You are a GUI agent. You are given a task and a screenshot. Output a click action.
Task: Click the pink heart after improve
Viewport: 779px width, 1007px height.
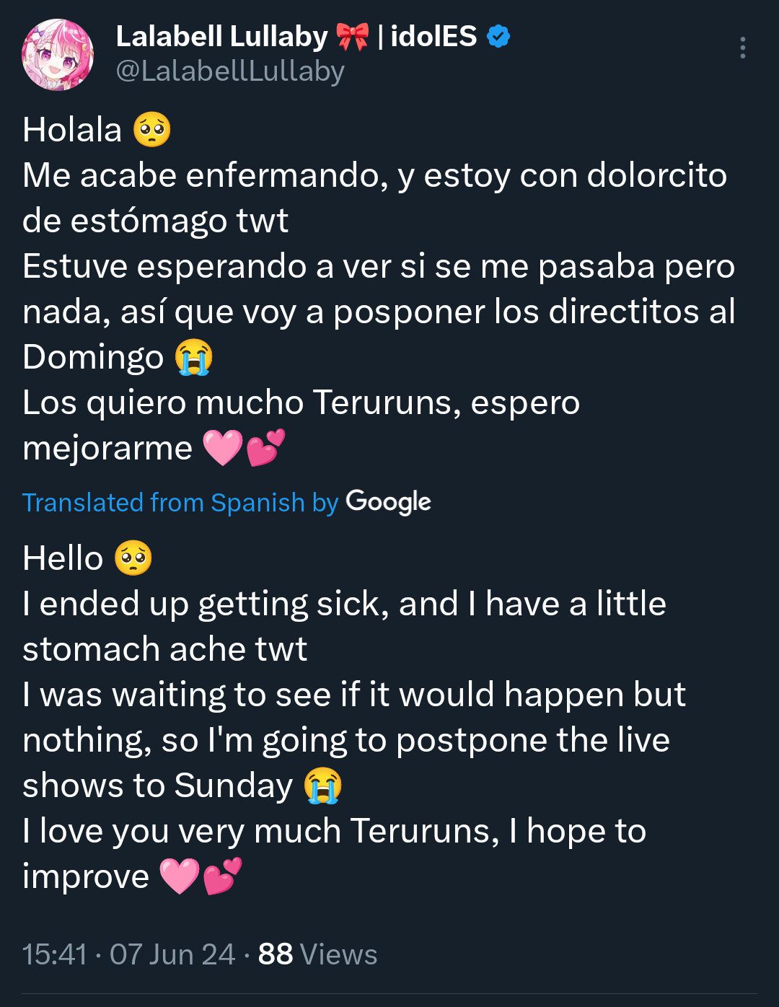point(180,876)
